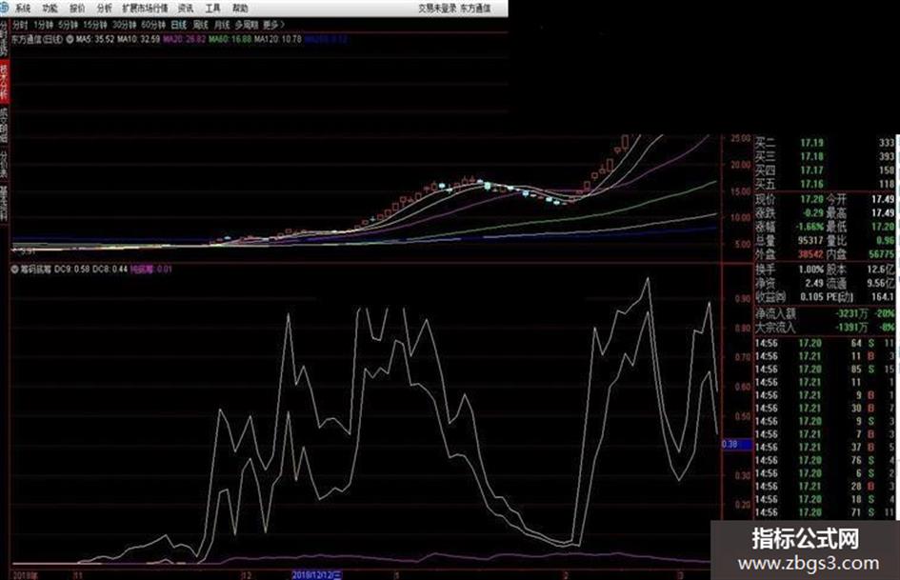
Task: Switch to the 1分钟 period tab
Action: 44,25
